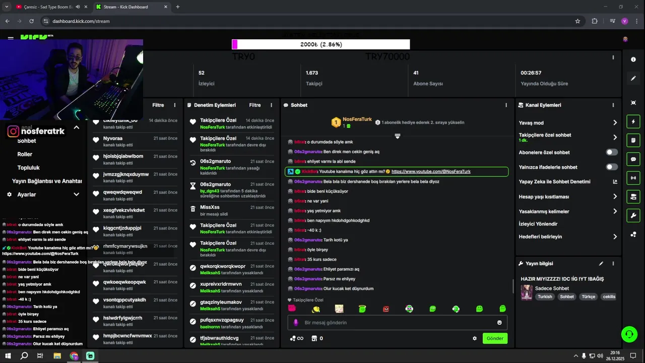The image size is (645, 363).
Task: Click the purple microphone icon in message box
Action: (x=296, y=323)
